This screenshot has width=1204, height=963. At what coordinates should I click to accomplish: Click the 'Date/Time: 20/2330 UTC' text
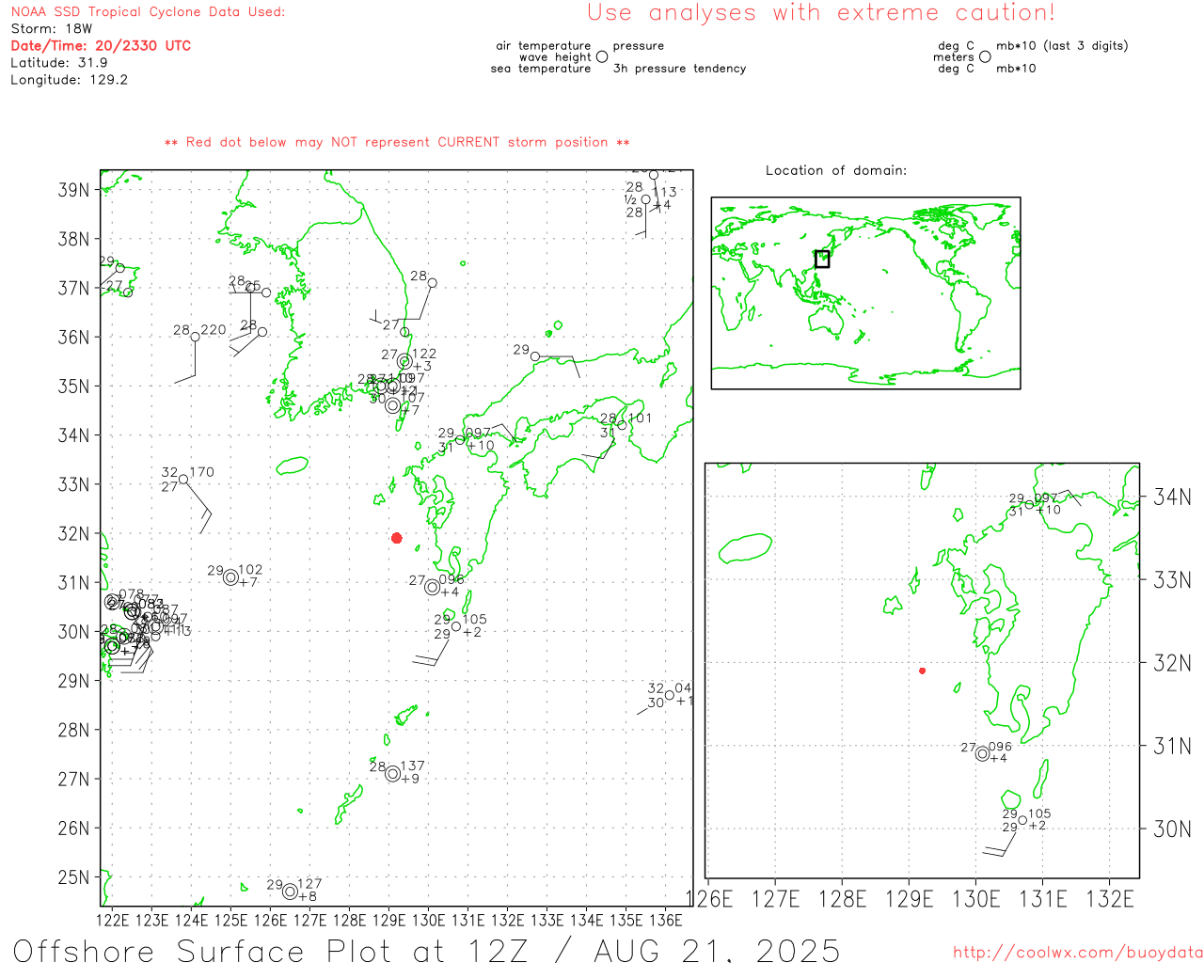tap(101, 45)
